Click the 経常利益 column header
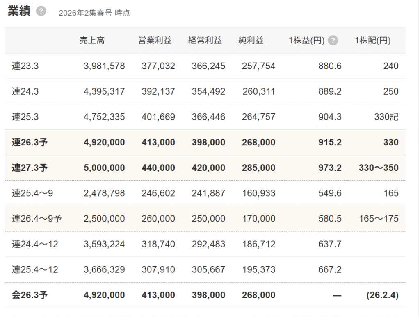420x317 pixels. tap(205, 41)
